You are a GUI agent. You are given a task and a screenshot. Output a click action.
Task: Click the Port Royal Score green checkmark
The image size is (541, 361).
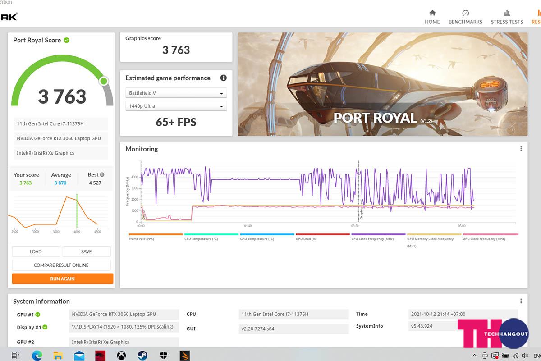(66, 40)
